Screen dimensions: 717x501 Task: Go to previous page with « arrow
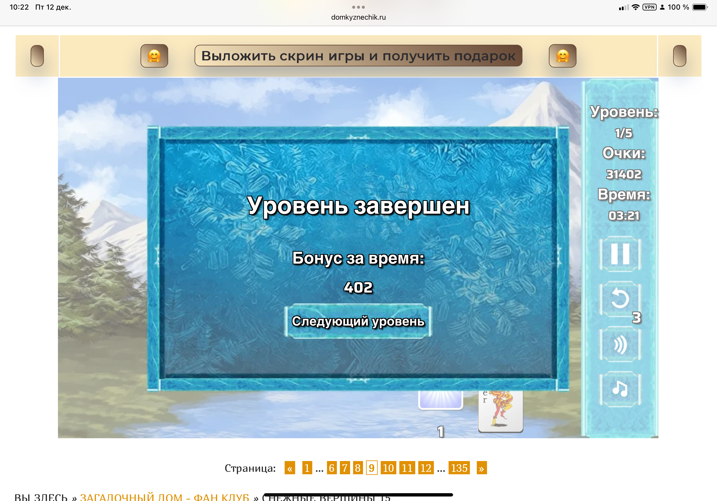[290, 468]
